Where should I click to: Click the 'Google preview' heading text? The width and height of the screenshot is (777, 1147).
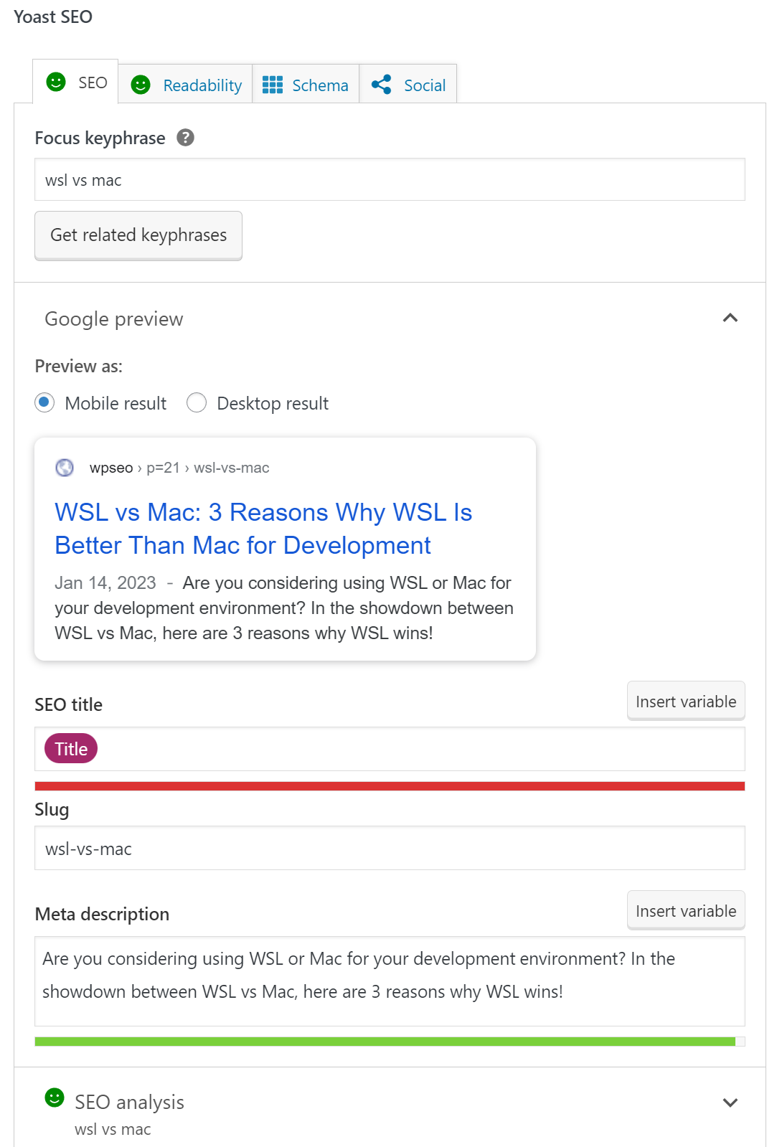click(114, 319)
